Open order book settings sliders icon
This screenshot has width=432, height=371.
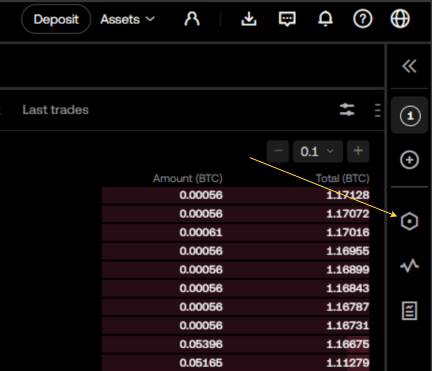[347, 110]
